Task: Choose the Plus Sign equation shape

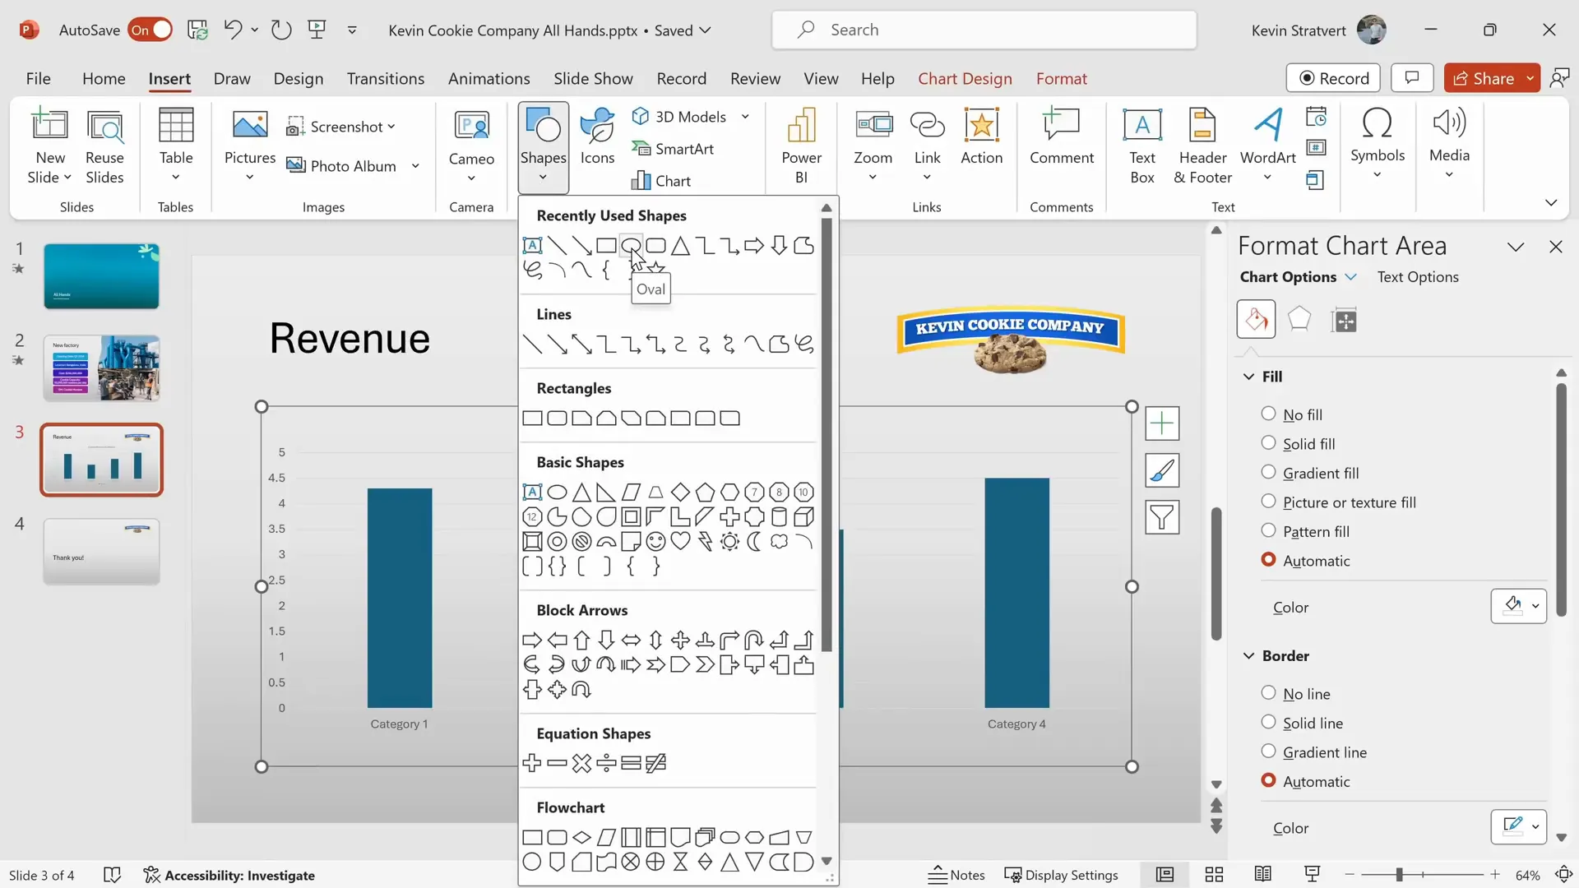Action: click(532, 763)
